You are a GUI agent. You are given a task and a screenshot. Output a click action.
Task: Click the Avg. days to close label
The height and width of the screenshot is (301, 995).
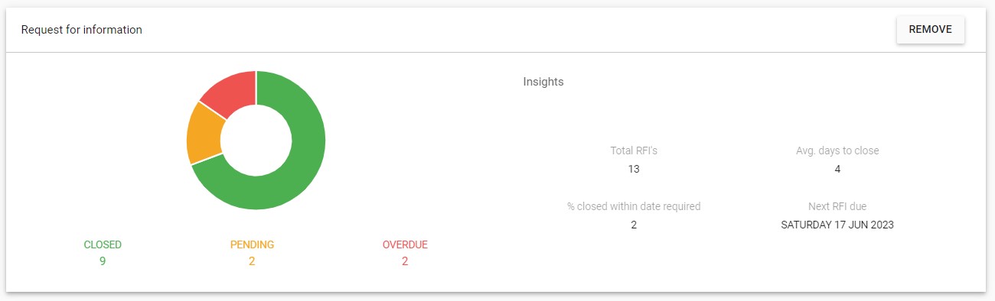click(837, 151)
